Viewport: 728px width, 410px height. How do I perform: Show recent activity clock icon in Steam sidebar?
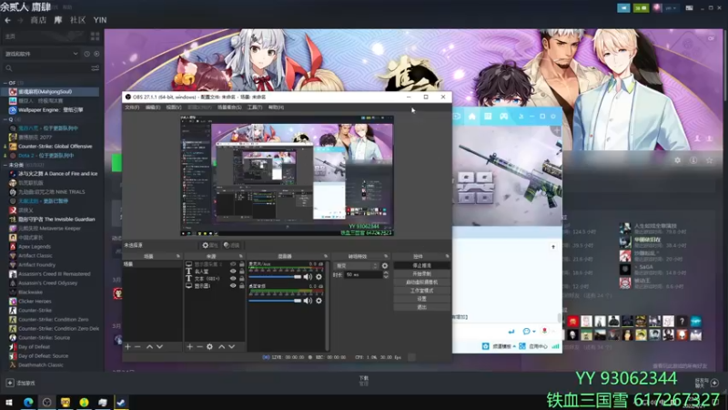(x=86, y=54)
